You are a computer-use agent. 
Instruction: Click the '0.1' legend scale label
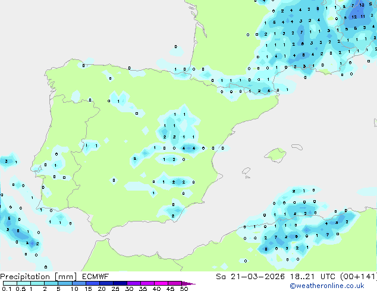[x=7, y=289]
